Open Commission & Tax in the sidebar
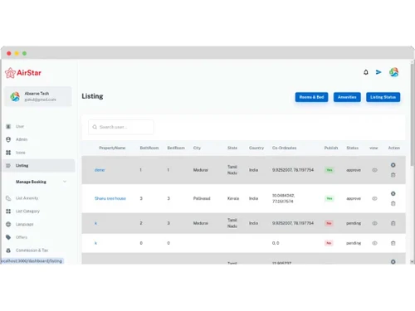 [32, 250]
